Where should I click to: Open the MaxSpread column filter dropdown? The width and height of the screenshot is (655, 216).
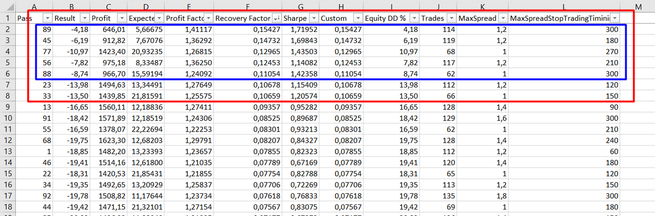(x=503, y=18)
